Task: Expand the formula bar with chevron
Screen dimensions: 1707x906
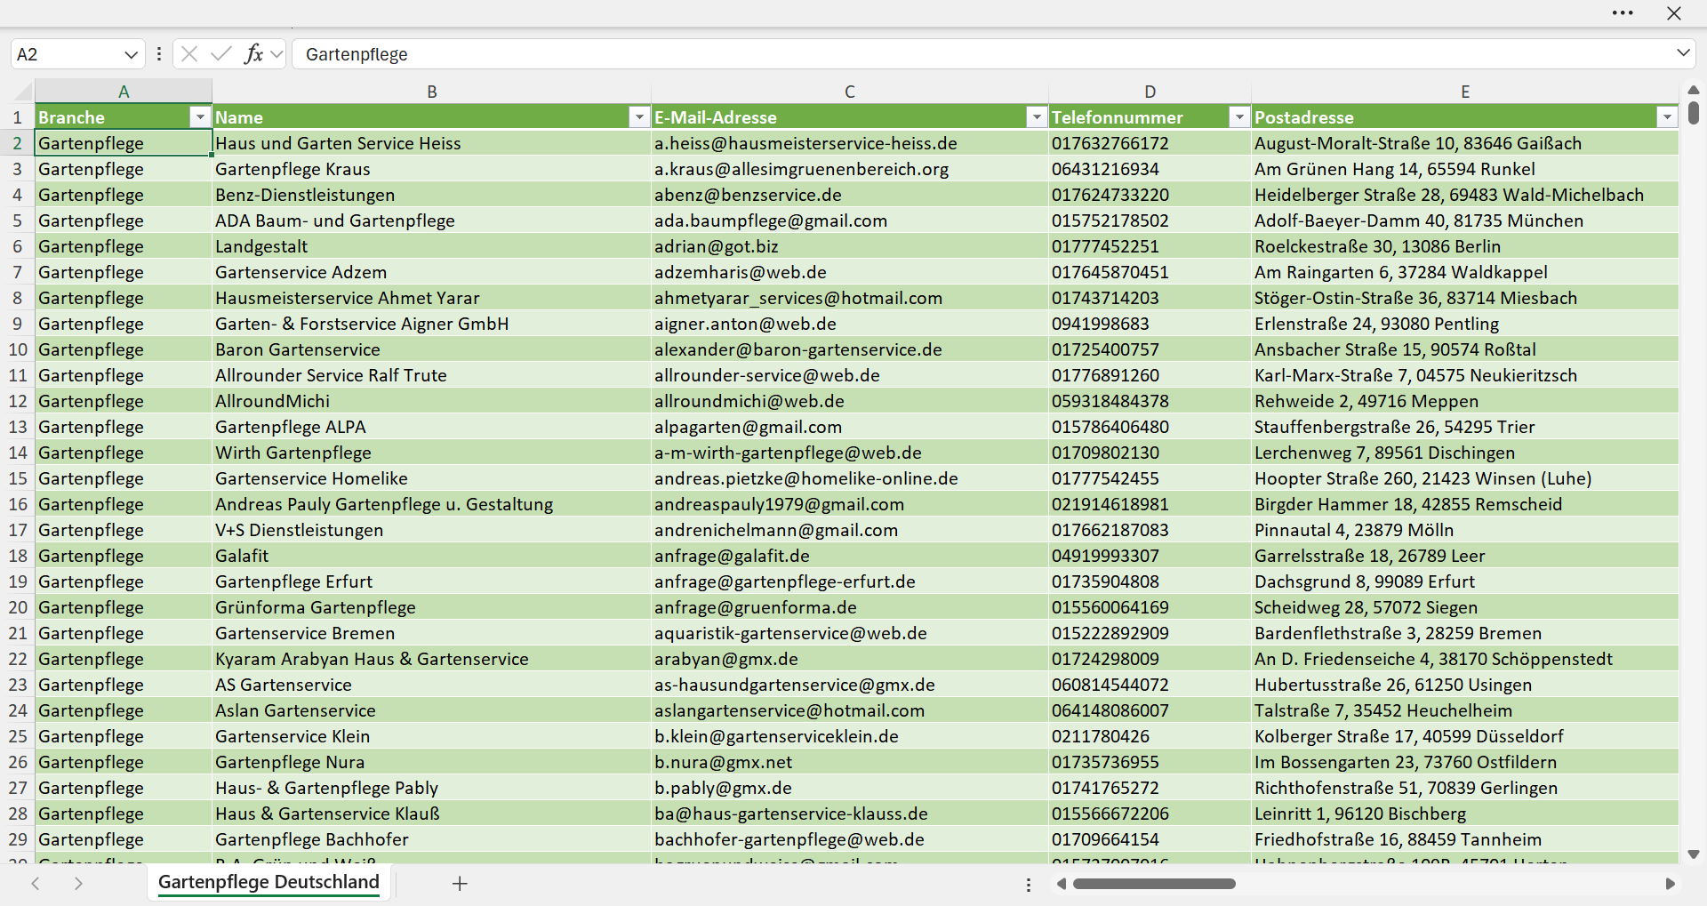Action: coord(1683,53)
